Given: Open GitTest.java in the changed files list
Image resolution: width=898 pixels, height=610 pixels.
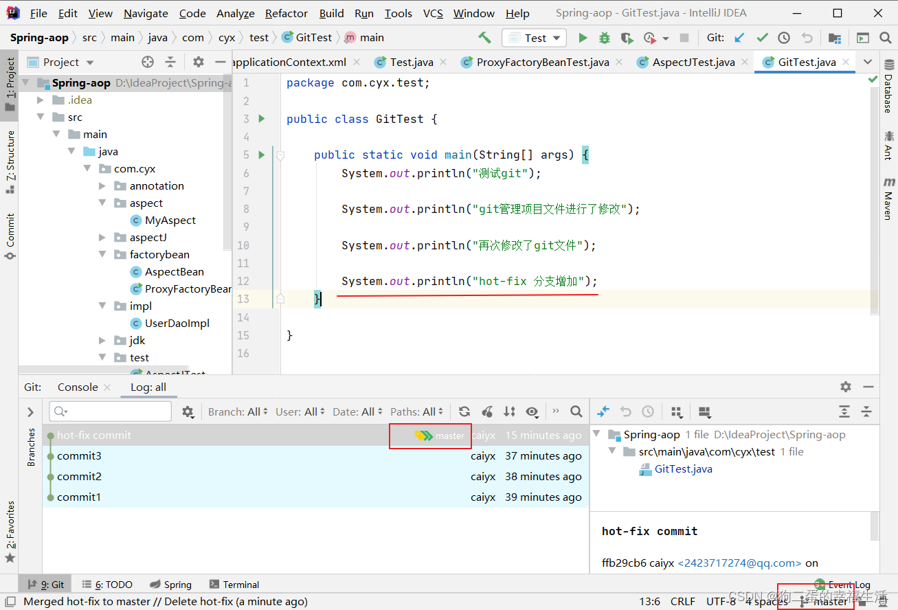Looking at the screenshot, I should (x=683, y=469).
